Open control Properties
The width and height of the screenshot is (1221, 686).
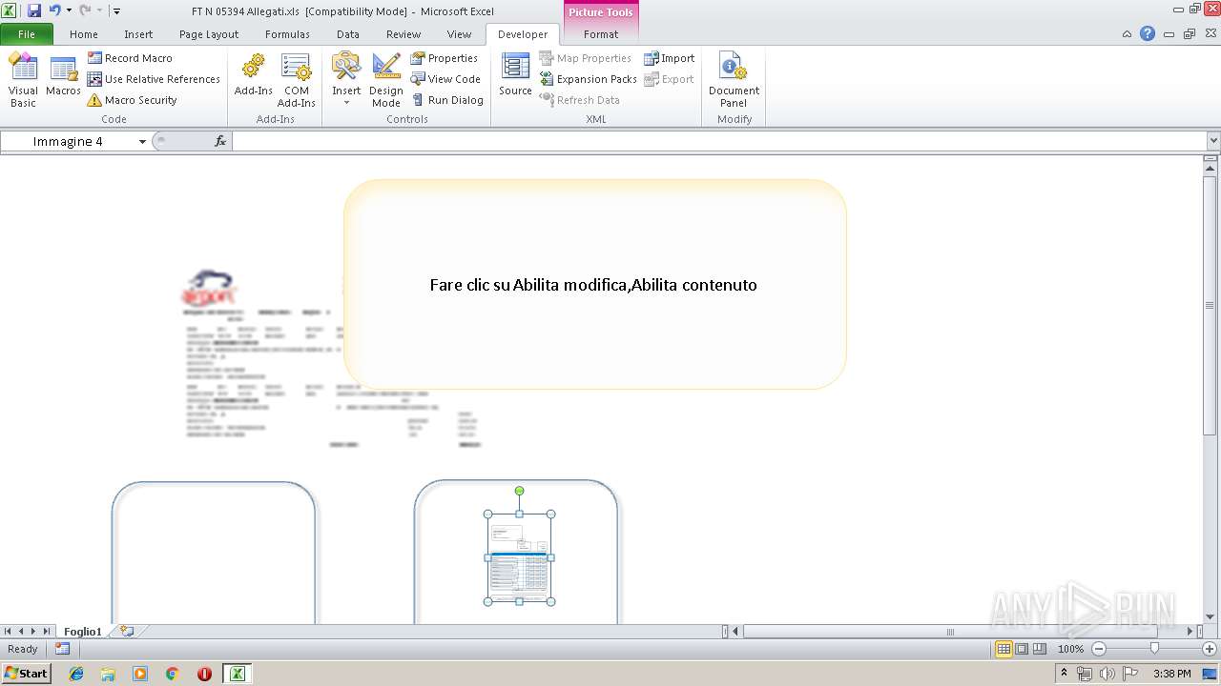point(445,58)
